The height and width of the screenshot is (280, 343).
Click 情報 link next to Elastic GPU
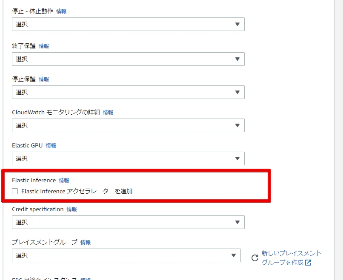[51, 145]
